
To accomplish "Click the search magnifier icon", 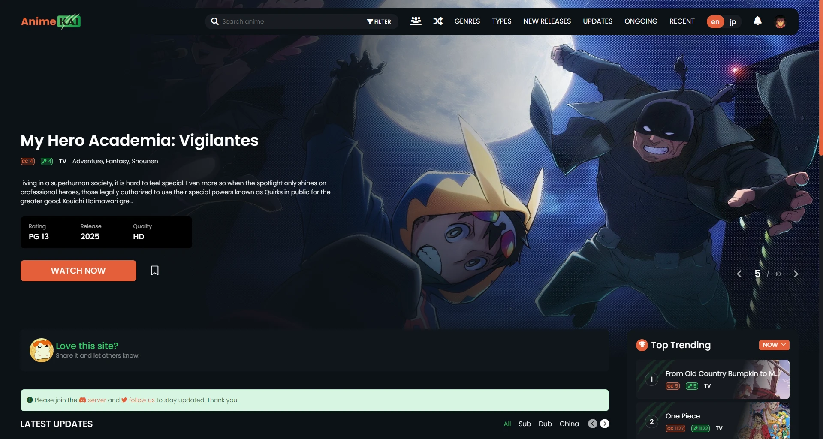I will tap(214, 21).
